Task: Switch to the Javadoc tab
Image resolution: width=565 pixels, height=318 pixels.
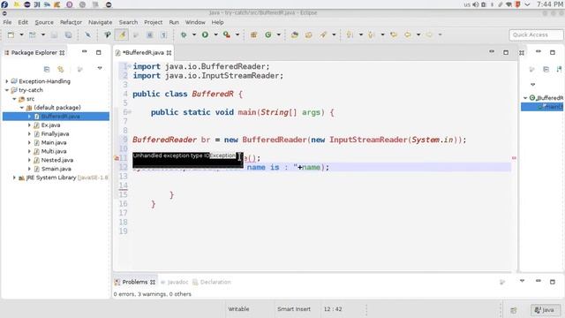Action: [175, 282]
